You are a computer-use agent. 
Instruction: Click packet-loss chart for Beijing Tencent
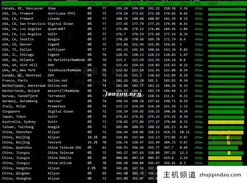[x=225, y=143]
